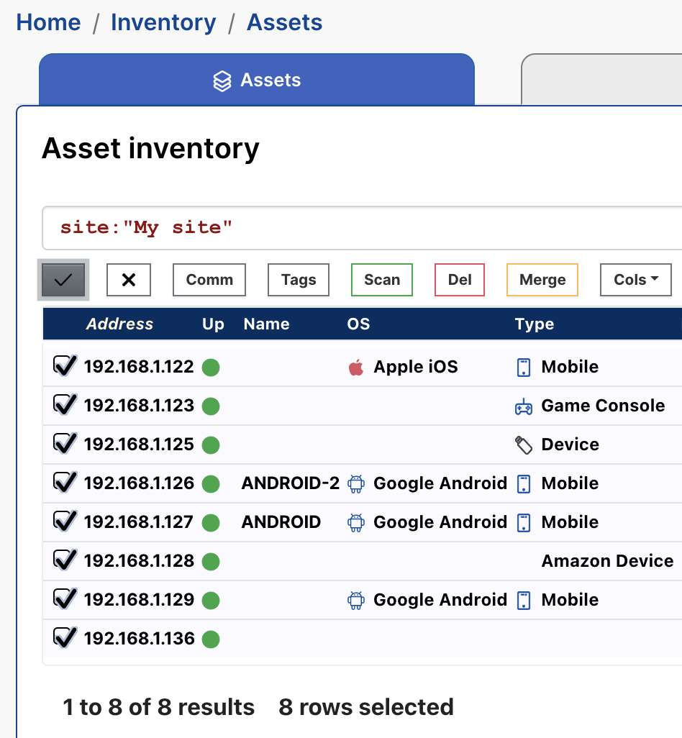Go to Inventory in breadcrumb
The image size is (682, 738).
pyautogui.click(x=163, y=22)
